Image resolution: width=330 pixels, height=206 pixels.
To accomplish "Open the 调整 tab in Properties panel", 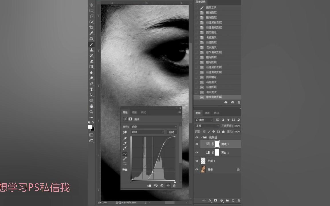I will (135, 112).
